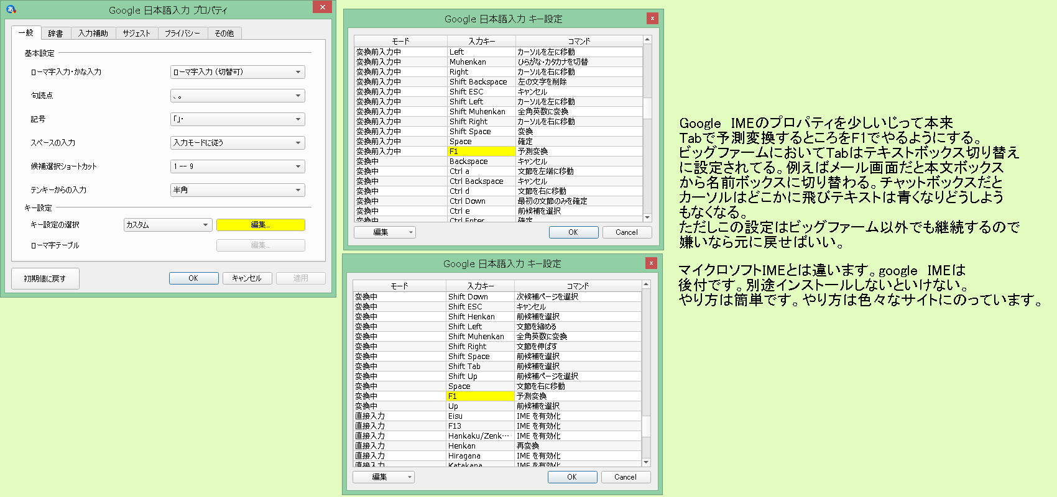Viewport: 1057px width, 497px height.
Task: Click Cancel in the lower key settings window
Action: [x=625, y=477]
